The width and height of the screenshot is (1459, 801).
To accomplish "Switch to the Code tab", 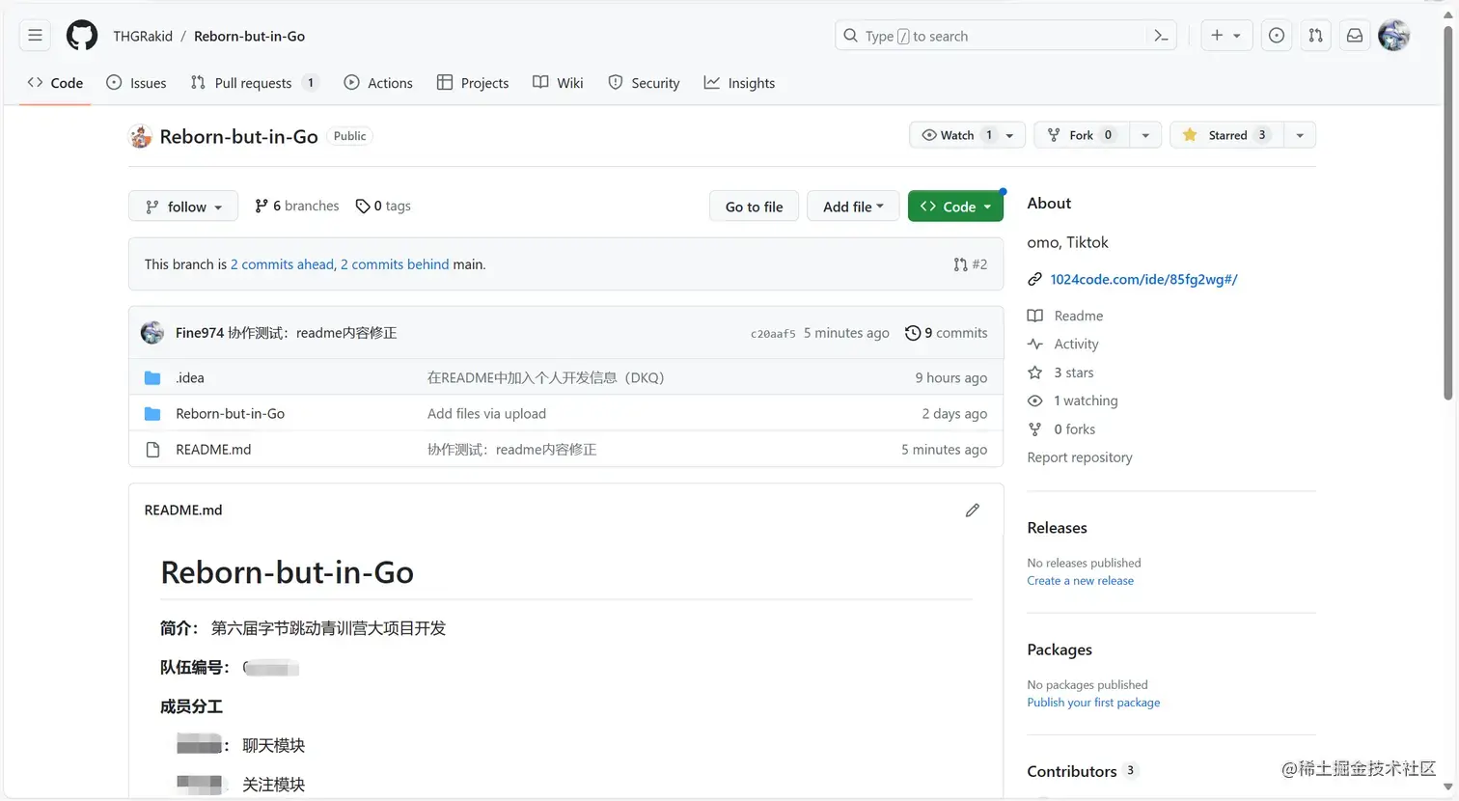I will click(x=55, y=83).
